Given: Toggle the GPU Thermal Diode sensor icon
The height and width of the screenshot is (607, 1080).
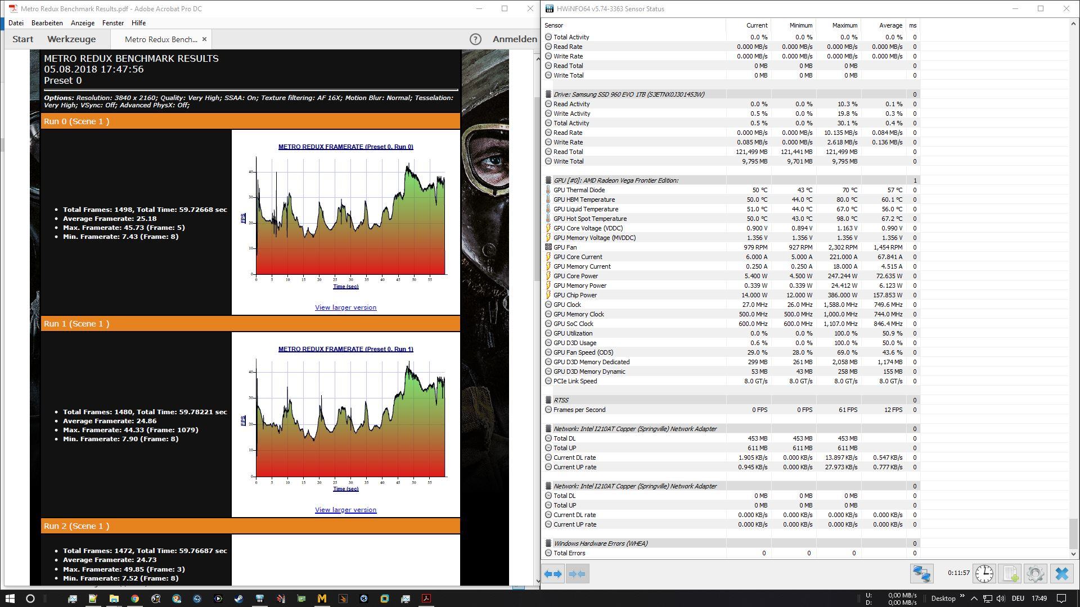Looking at the screenshot, I should [x=548, y=190].
